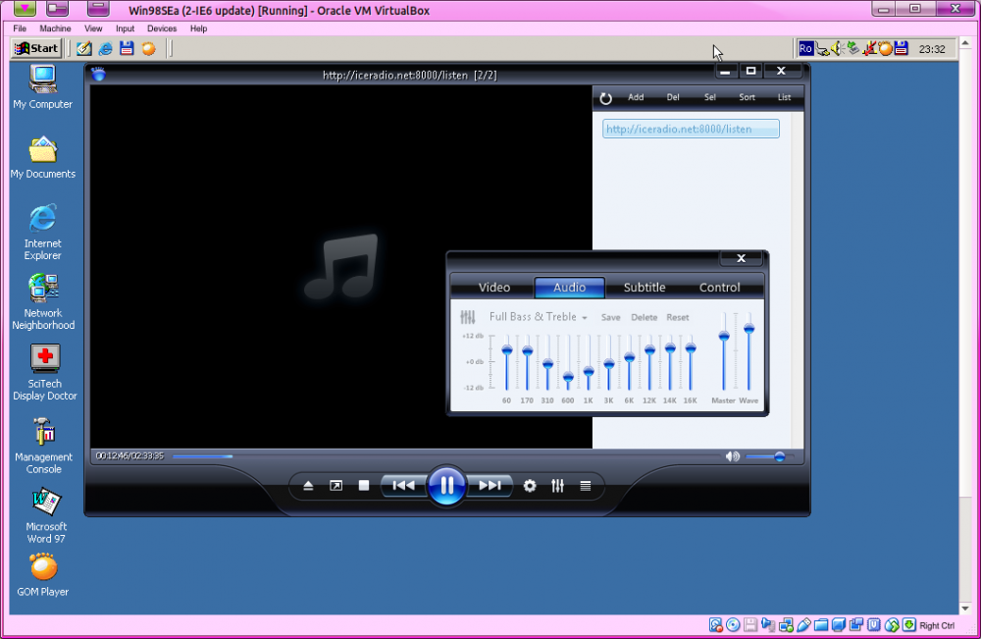This screenshot has height=639, width=981.
Task: Toggle the playlist panel icon
Action: (585, 486)
